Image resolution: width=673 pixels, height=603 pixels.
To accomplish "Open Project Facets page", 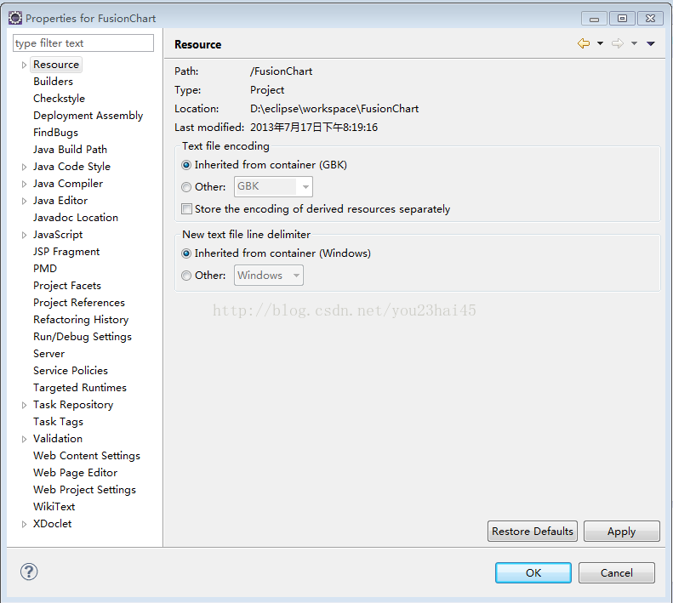I will [x=67, y=286].
